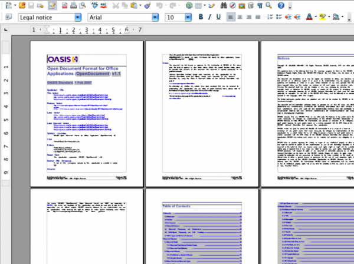This screenshot has height=264, width=354.
Task: Copy the selection
Action: tap(124, 5)
